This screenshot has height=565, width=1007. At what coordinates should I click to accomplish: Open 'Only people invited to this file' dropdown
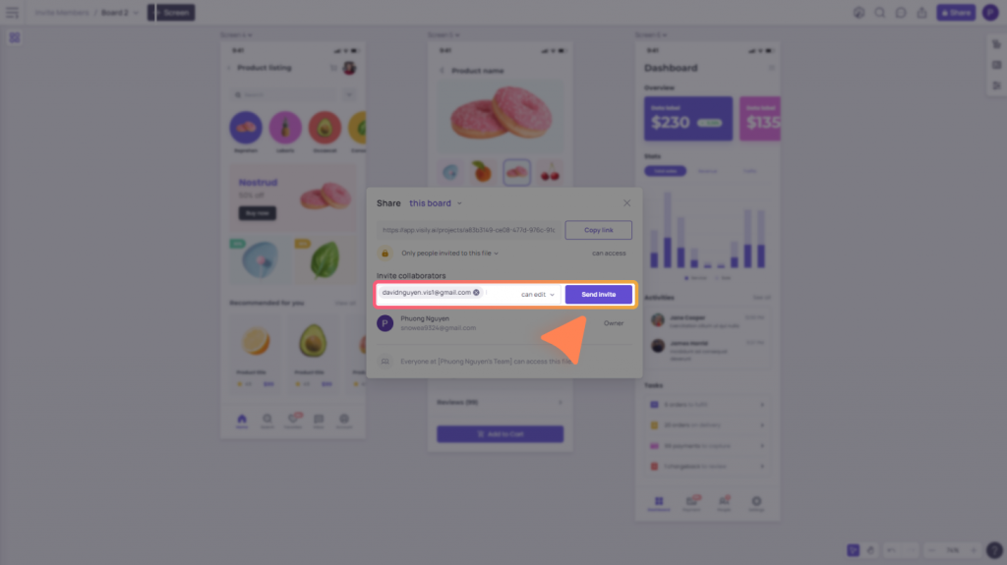449,253
